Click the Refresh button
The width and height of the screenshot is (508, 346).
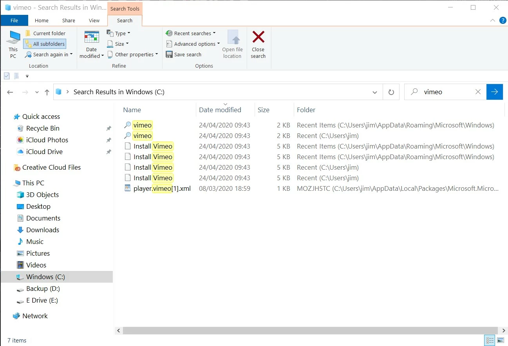(391, 92)
